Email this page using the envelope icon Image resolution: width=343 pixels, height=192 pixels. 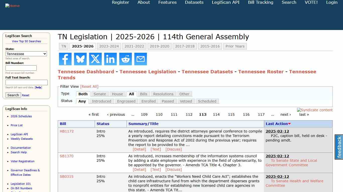(x=140, y=59)
